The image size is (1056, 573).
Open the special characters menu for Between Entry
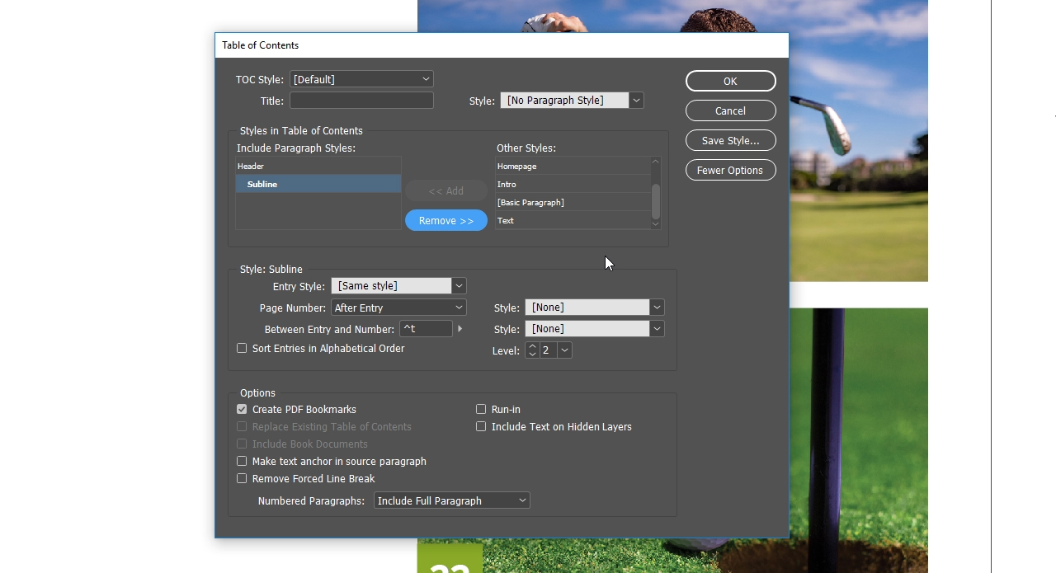pos(460,328)
